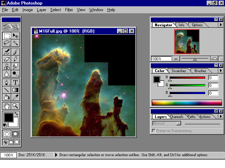Click the Navigator zoom slider handle
The height and width of the screenshot is (168, 225).
pyautogui.click(x=195, y=59)
